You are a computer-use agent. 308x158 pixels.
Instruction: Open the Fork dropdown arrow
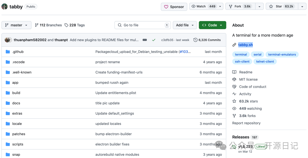tap(259, 7)
